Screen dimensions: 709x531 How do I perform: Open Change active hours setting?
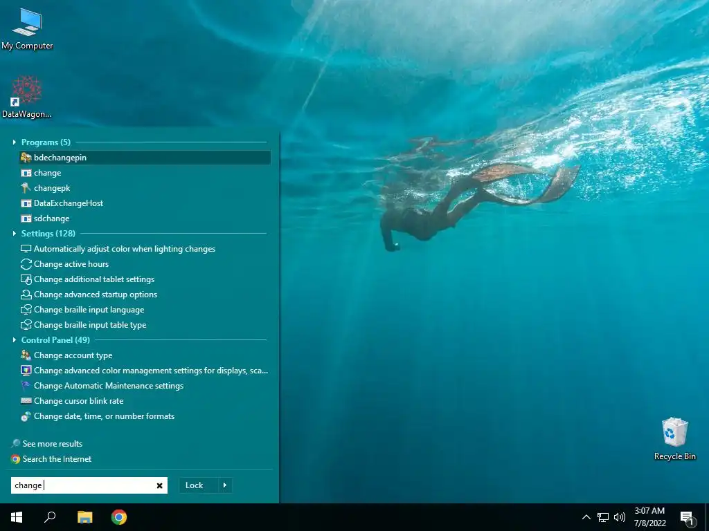pos(145,264)
